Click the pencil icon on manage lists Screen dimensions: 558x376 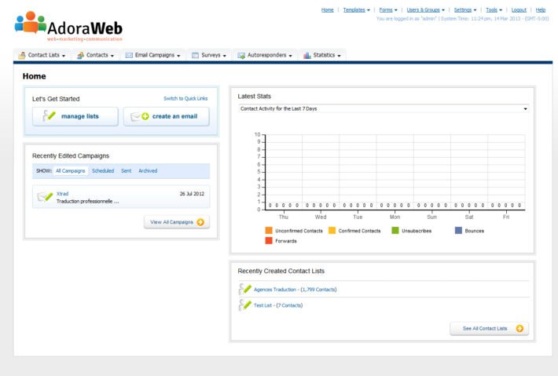(x=49, y=116)
